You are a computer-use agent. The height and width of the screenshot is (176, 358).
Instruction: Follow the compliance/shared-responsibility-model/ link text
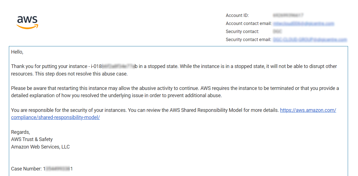[55, 117]
